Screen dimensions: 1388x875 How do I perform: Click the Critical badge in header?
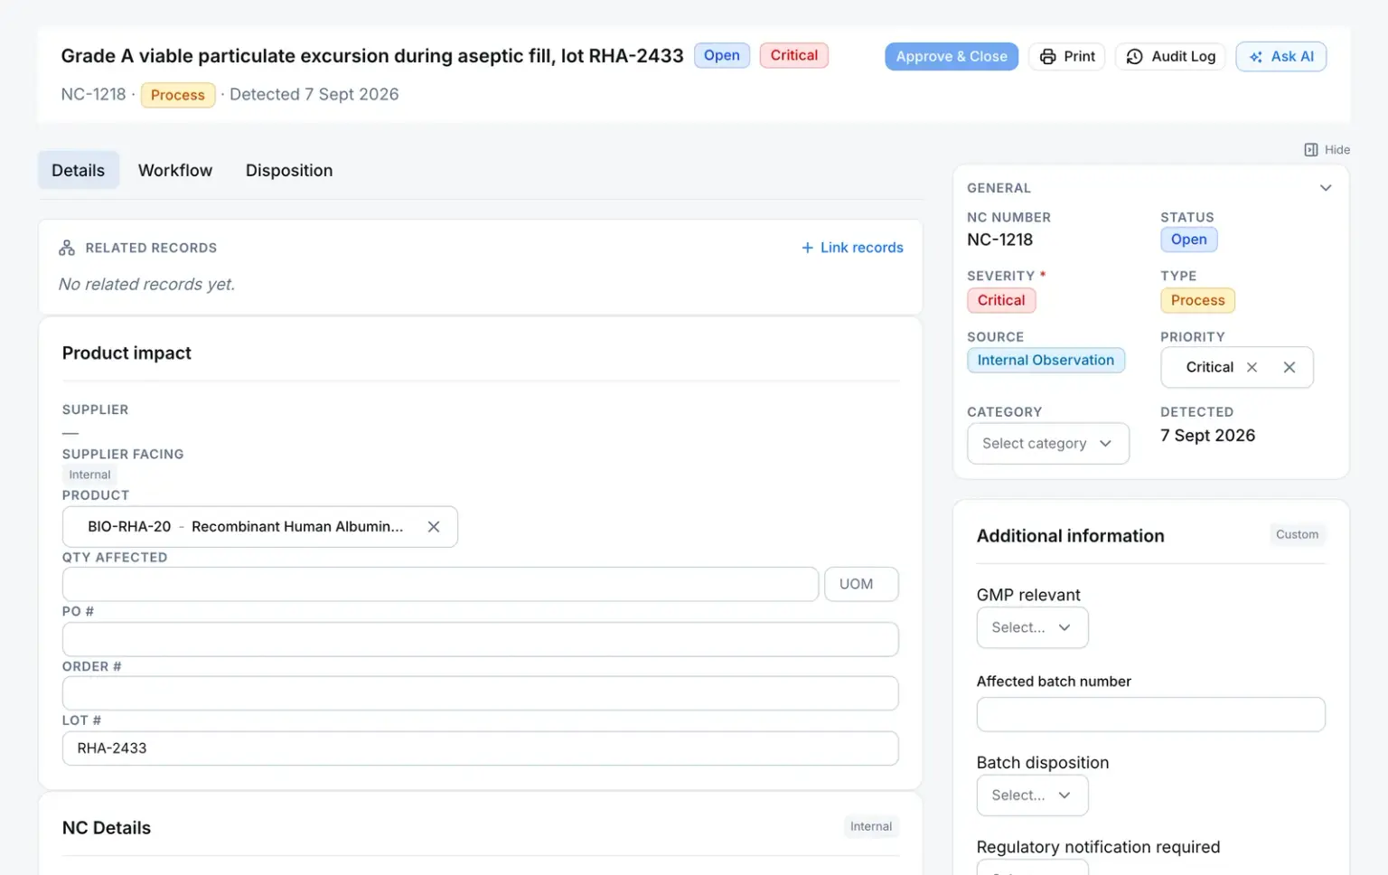tap(793, 55)
